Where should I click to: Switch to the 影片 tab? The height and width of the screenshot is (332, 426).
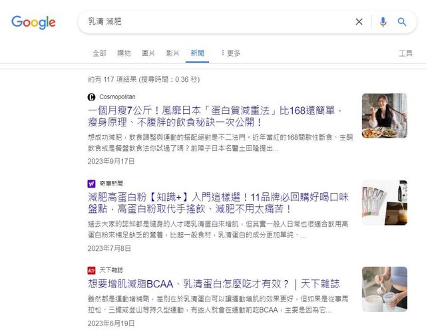tap(173, 53)
